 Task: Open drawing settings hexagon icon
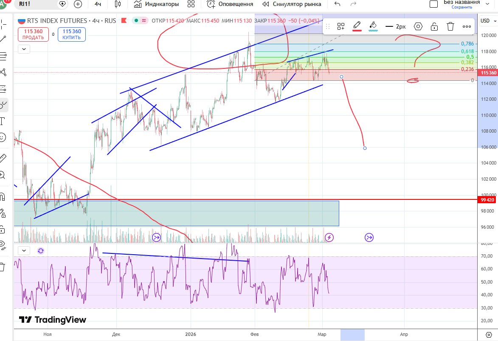pyautogui.click(x=418, y=26)
